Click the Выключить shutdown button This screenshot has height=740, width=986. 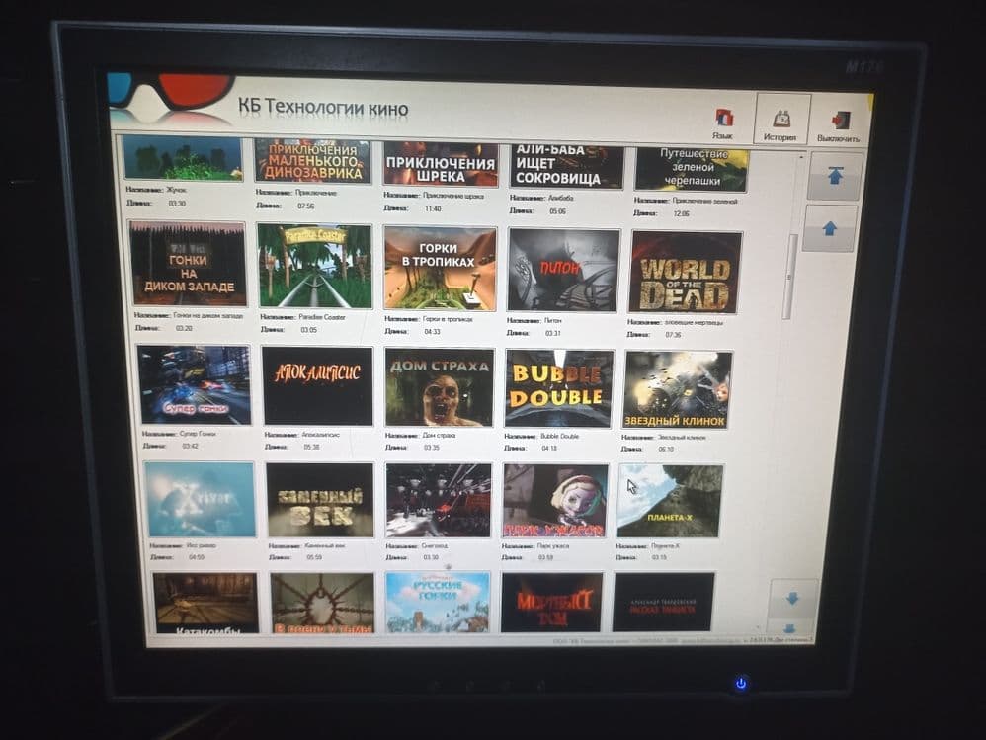tap(840, 125)
